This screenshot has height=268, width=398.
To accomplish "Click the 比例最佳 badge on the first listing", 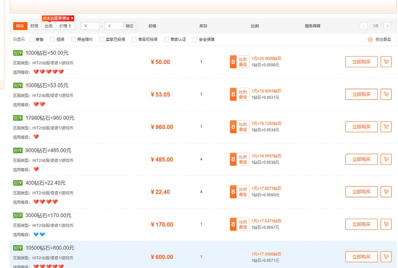I will 239,62.
